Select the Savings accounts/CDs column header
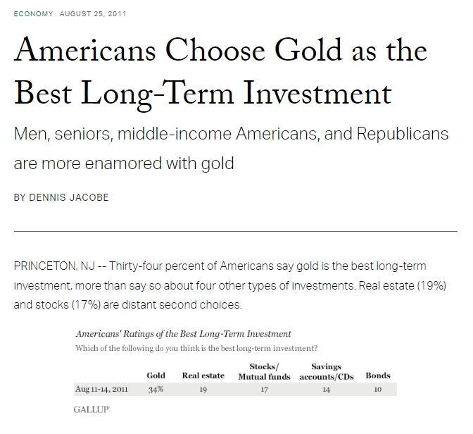473x434 pixels. pyautogui.click(x=327, y=372)
